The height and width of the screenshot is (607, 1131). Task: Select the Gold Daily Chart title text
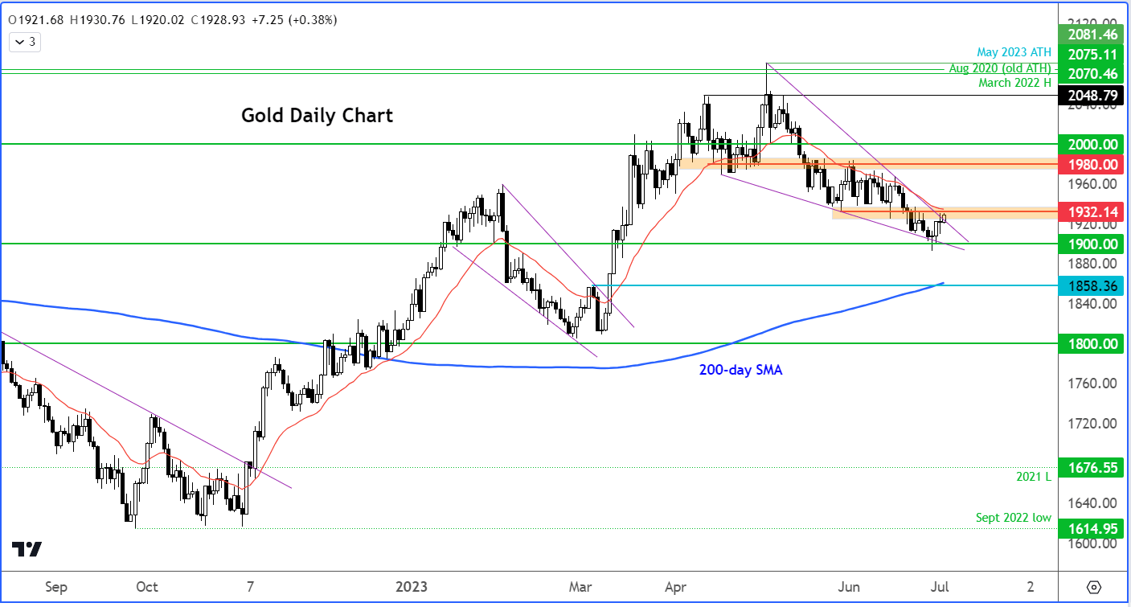[x=318, y=116]
